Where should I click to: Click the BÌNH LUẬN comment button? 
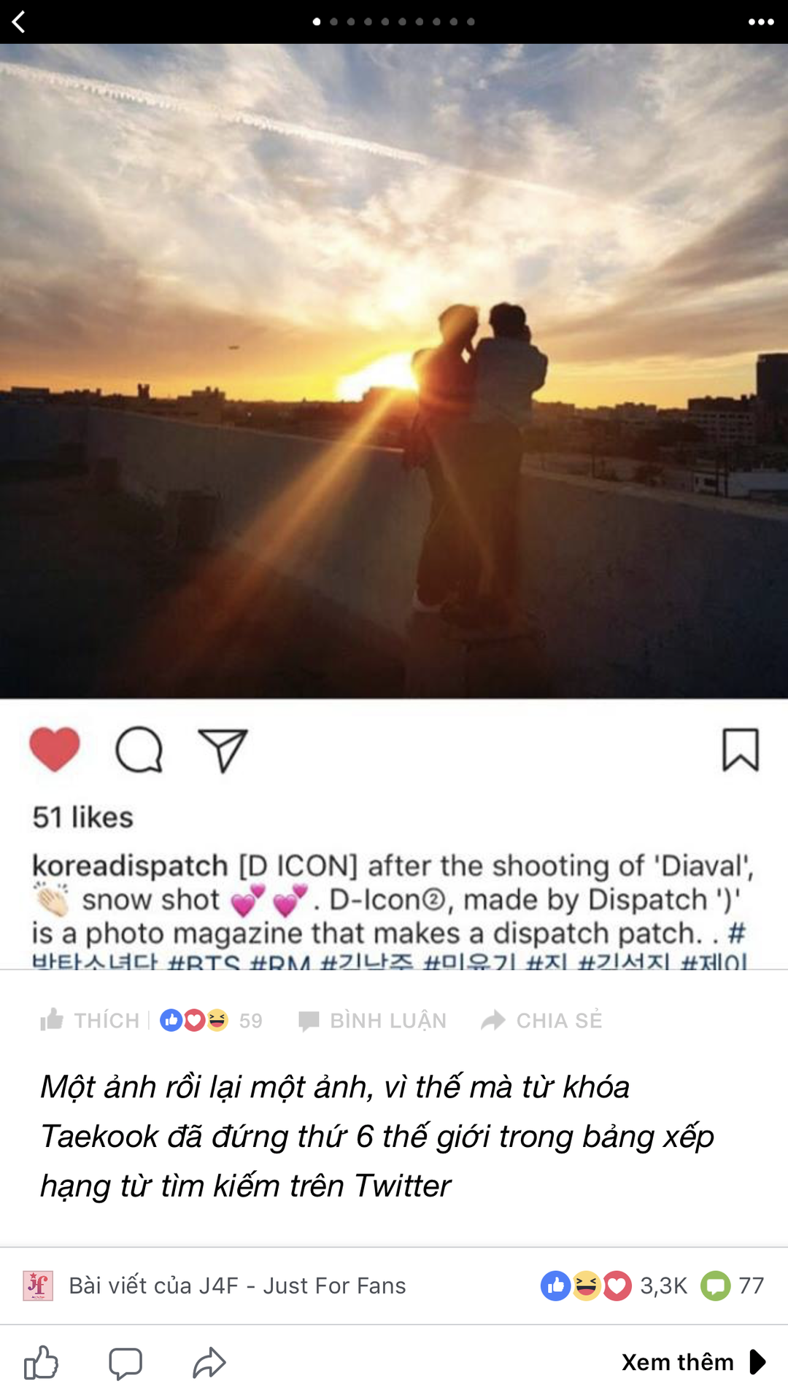[372, 1020]
